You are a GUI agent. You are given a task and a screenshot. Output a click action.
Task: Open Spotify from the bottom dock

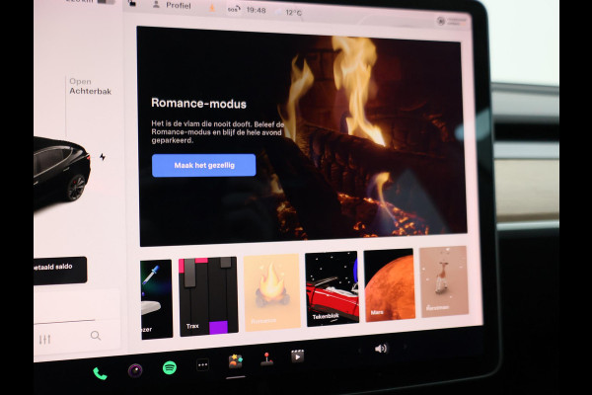tap(170, 367)
